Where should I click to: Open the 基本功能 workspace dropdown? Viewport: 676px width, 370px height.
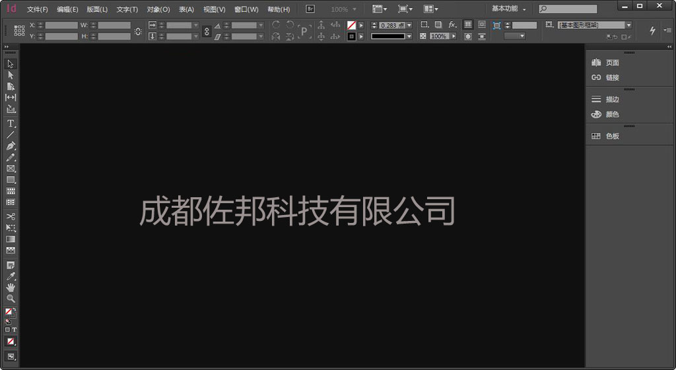click(x=509, y=9)
